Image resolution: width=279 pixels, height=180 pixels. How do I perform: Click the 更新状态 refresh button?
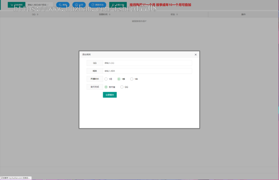tap(97, 5)
